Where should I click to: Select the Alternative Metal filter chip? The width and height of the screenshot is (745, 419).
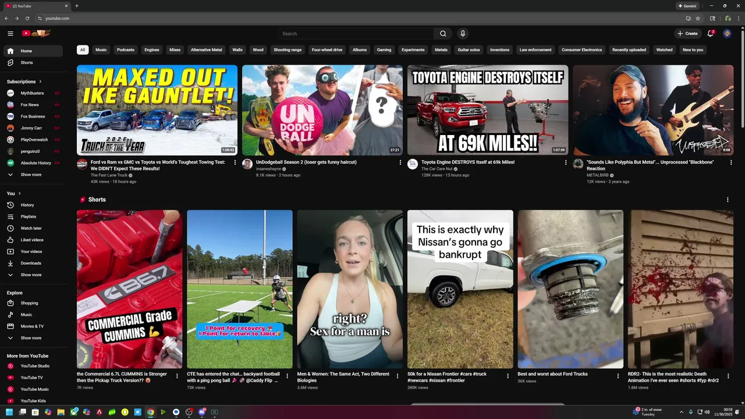point(207,50)
